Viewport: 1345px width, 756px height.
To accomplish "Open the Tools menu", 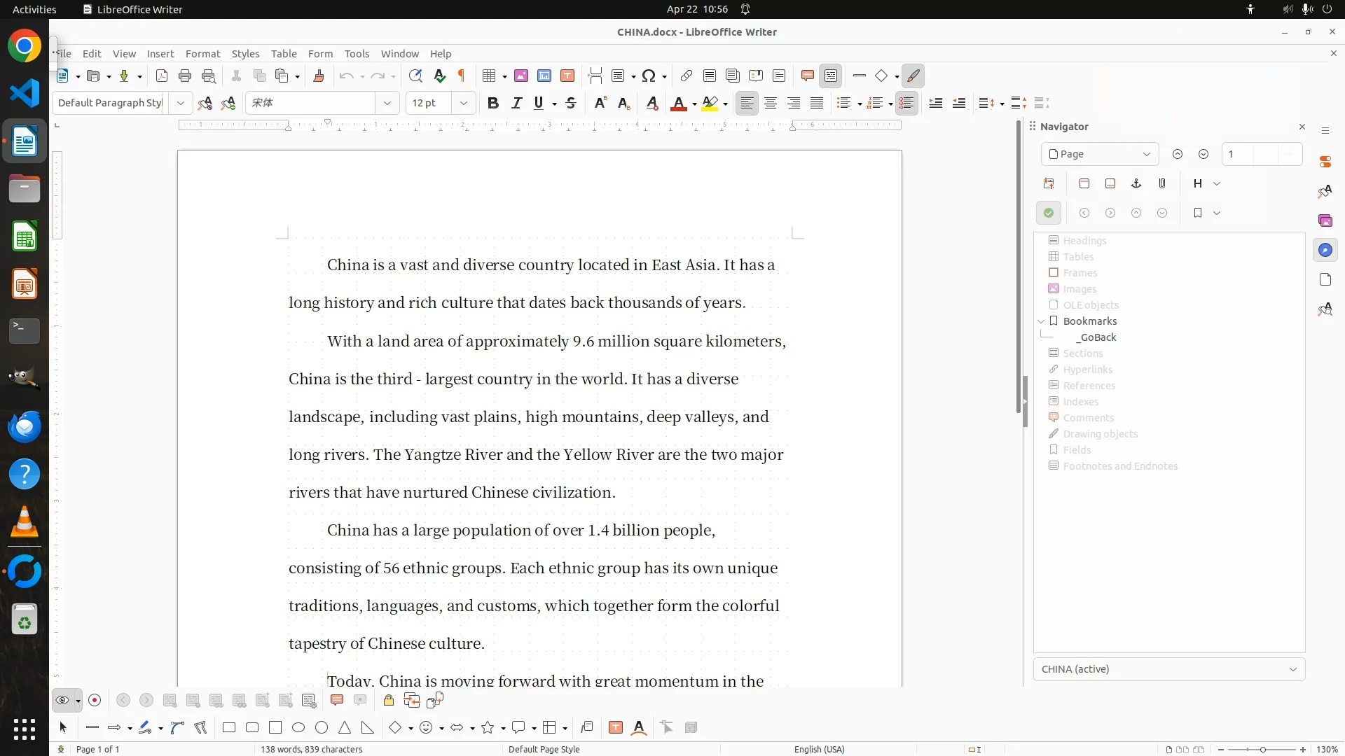I will [x=357, y=53].
